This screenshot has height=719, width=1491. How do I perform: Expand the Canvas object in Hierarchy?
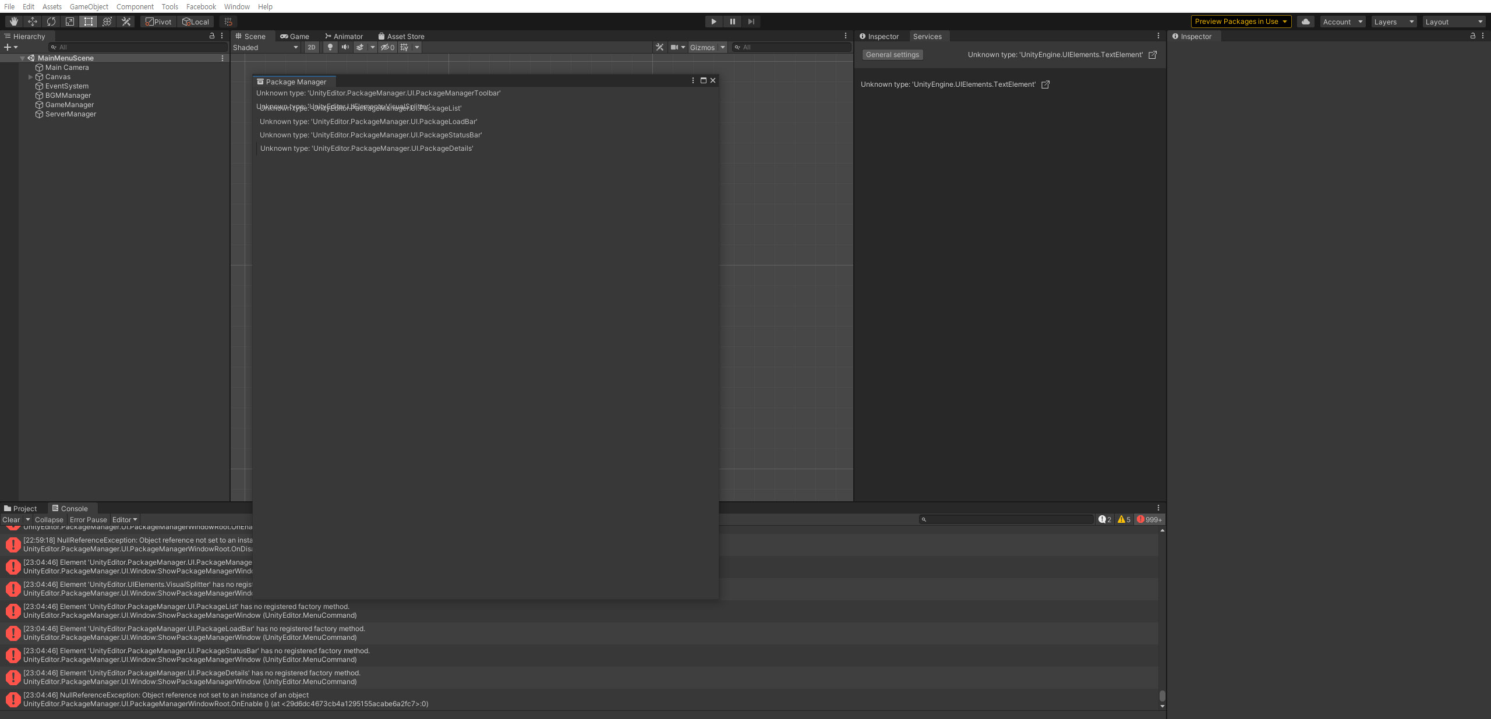(30, 76)
